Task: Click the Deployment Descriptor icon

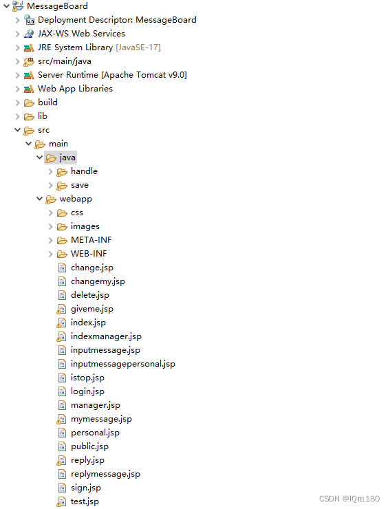Action: (x=29, y=20)
